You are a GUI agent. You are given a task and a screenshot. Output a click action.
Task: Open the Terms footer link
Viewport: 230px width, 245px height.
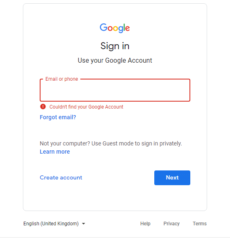coord(200,224)
